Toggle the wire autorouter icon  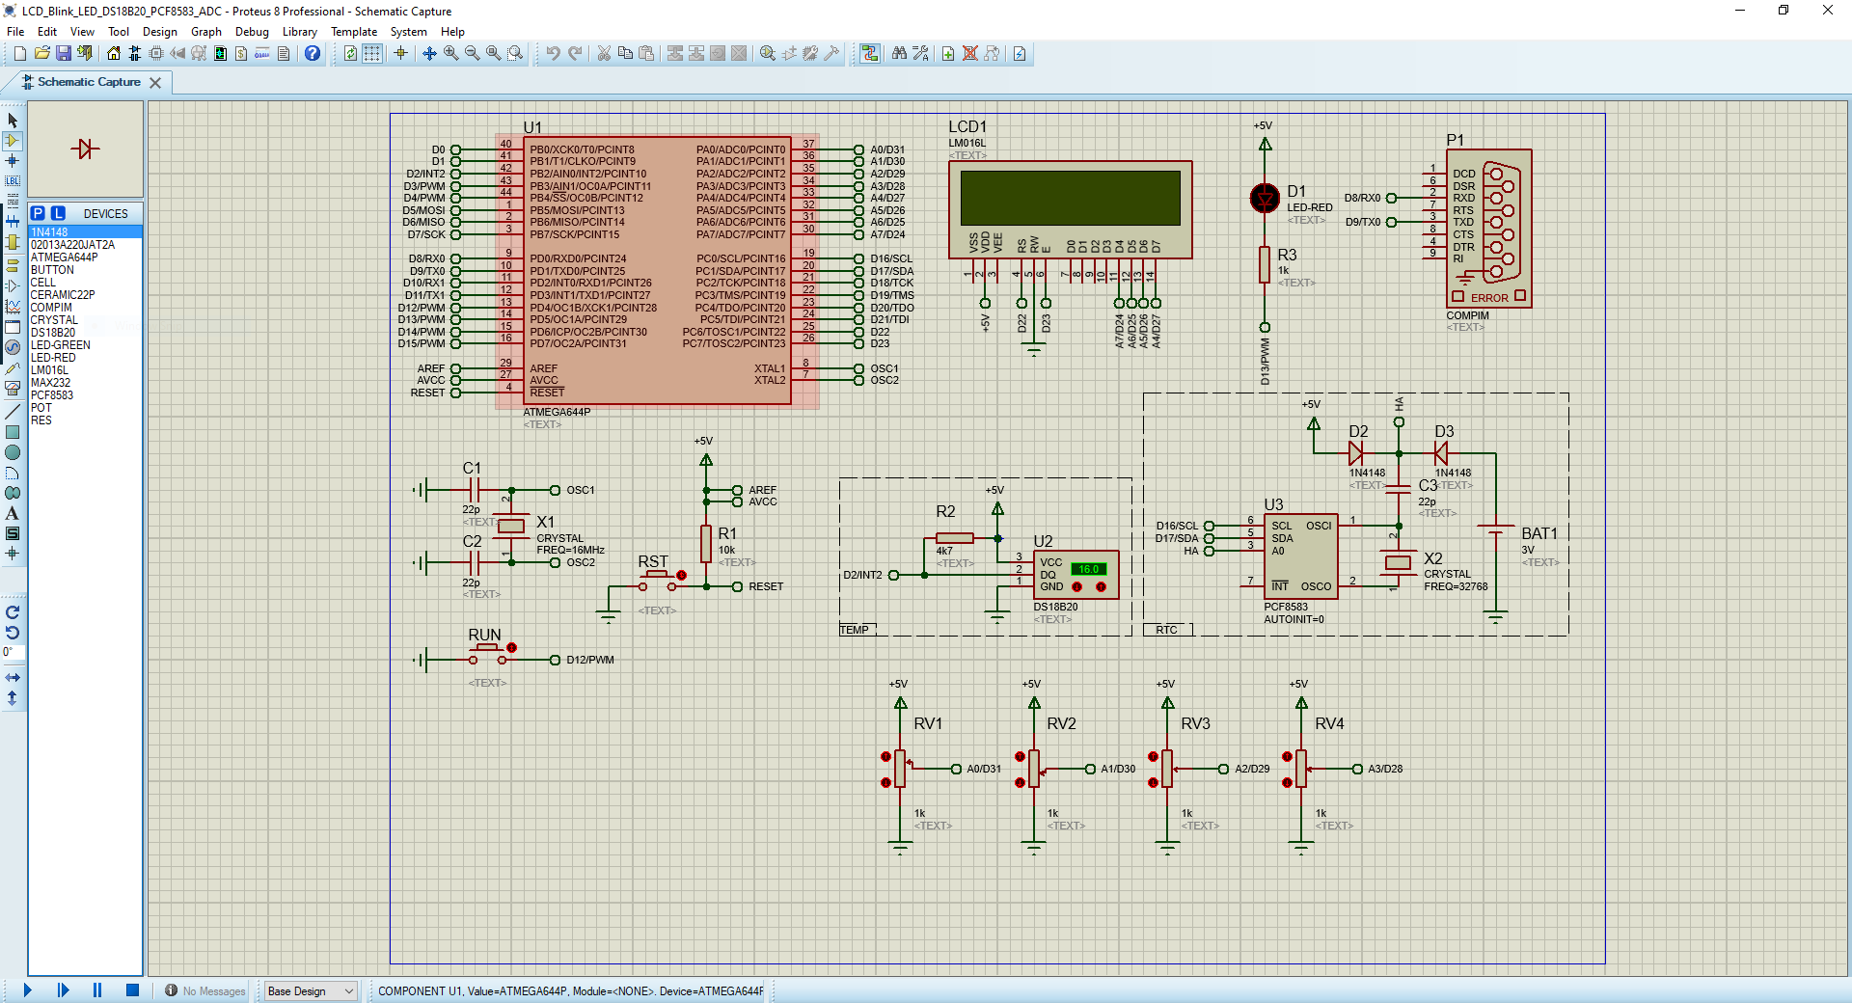(x=870, y=54)
